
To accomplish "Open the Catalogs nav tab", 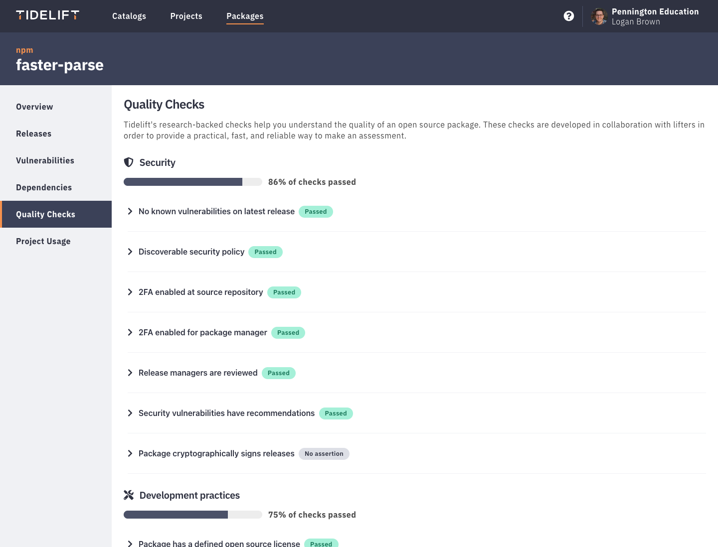I will [x=129, y=16].
